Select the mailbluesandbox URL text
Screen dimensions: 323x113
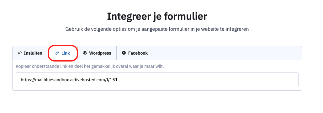[69, 80]
